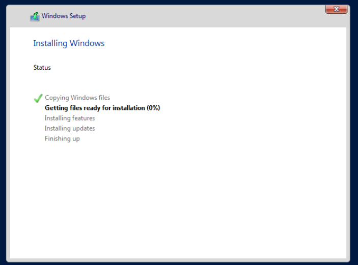Click the gray bottom border of setup window
358x265 pixels.
click(178, 259)
